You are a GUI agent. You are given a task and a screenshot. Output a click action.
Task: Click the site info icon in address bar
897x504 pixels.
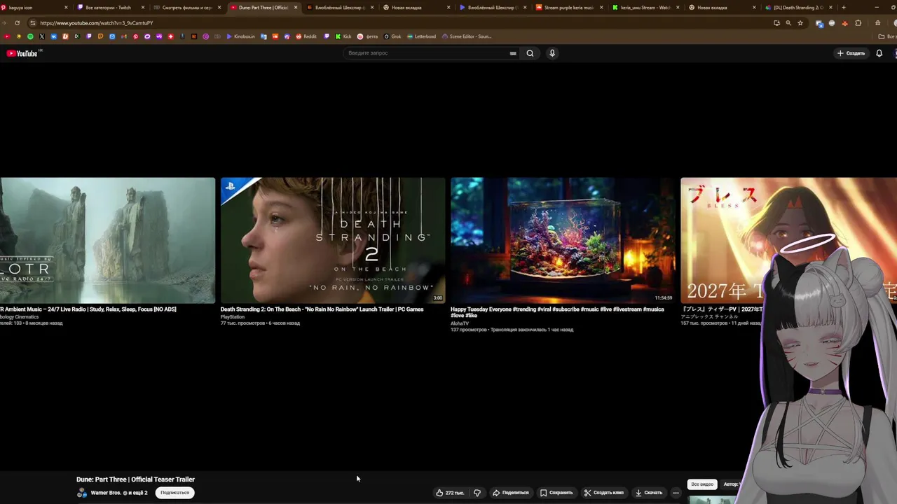(32, 23)
